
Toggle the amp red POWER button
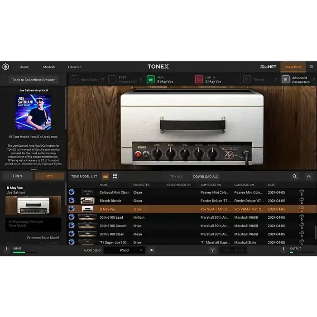pyautogui.click(x=138, y=154)
